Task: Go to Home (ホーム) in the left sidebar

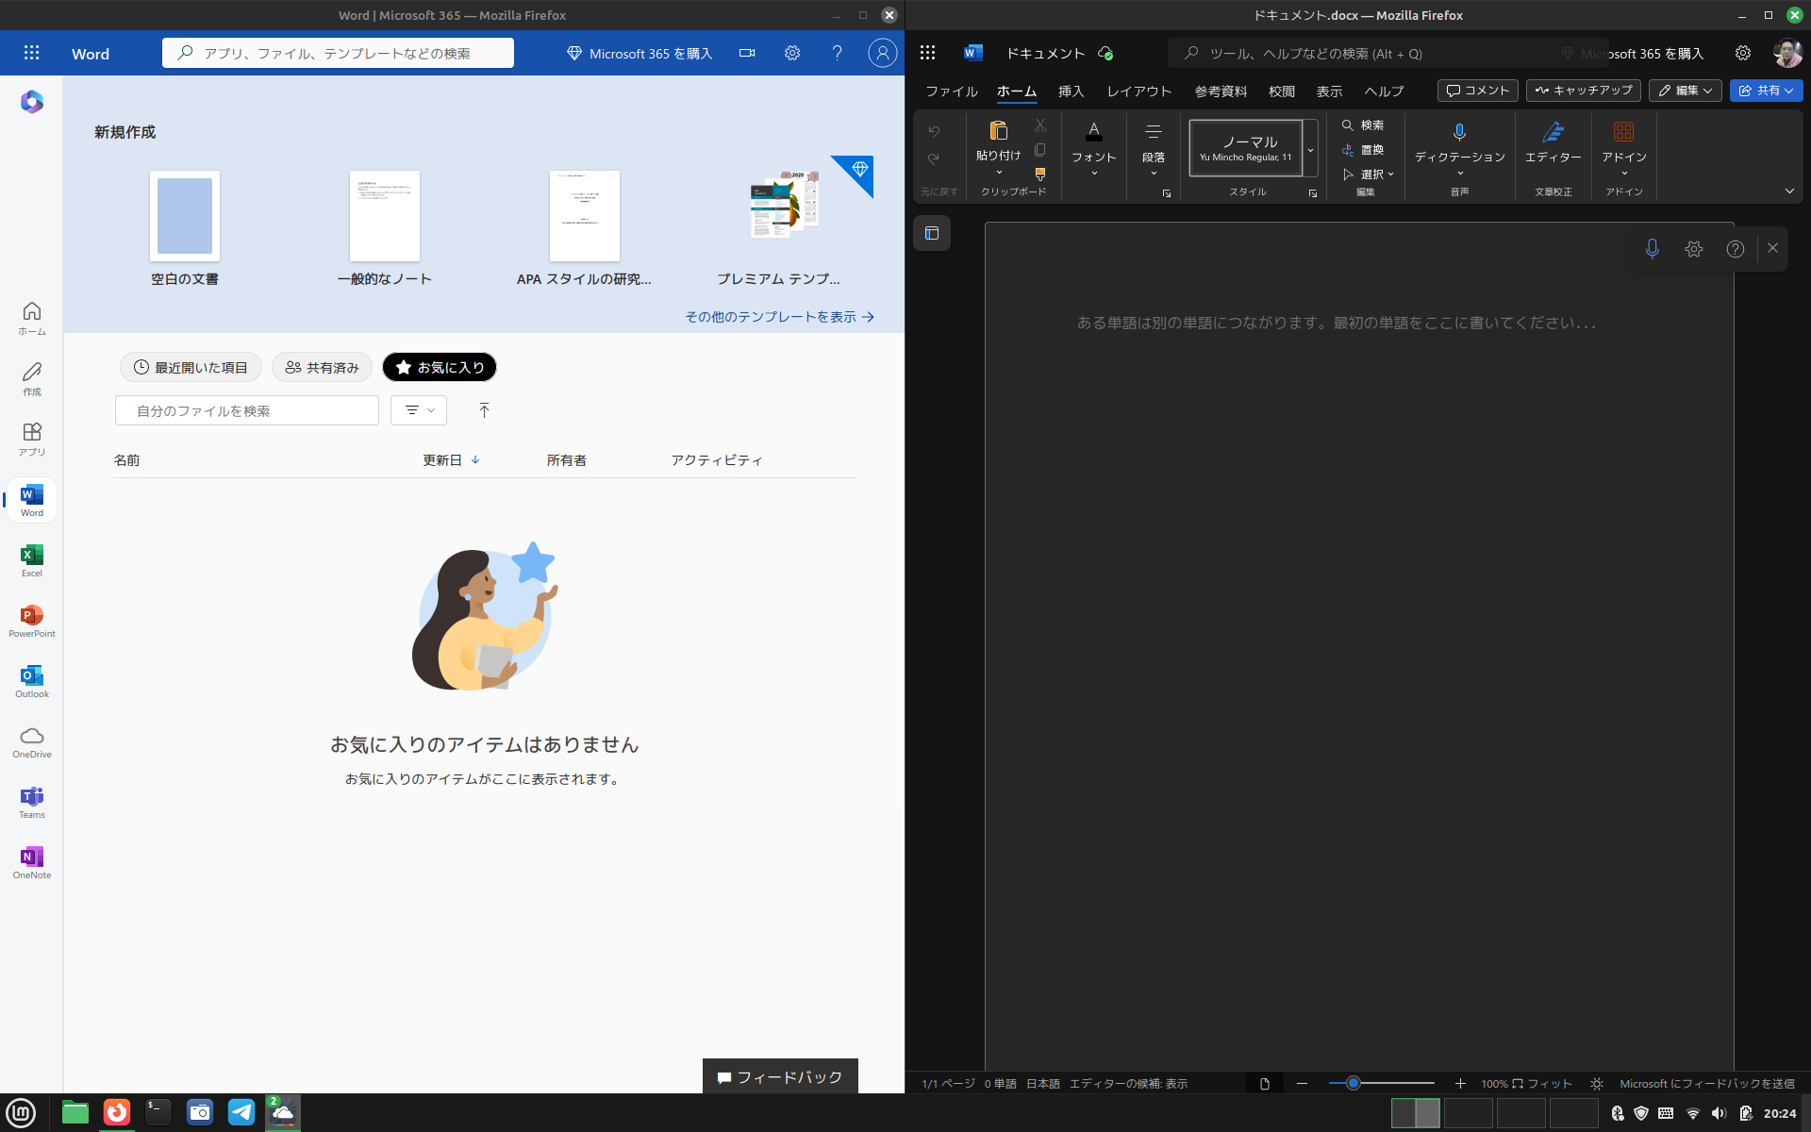Action: 32,318
